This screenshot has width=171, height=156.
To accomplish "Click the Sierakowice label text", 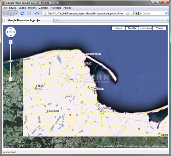I will point(53,111).
